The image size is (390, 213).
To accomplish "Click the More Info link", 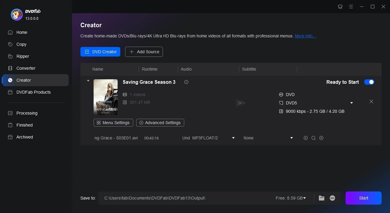I will [x=305, y=36].
